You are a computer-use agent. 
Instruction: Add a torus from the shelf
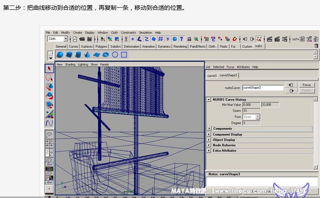[x=105, y=55]
